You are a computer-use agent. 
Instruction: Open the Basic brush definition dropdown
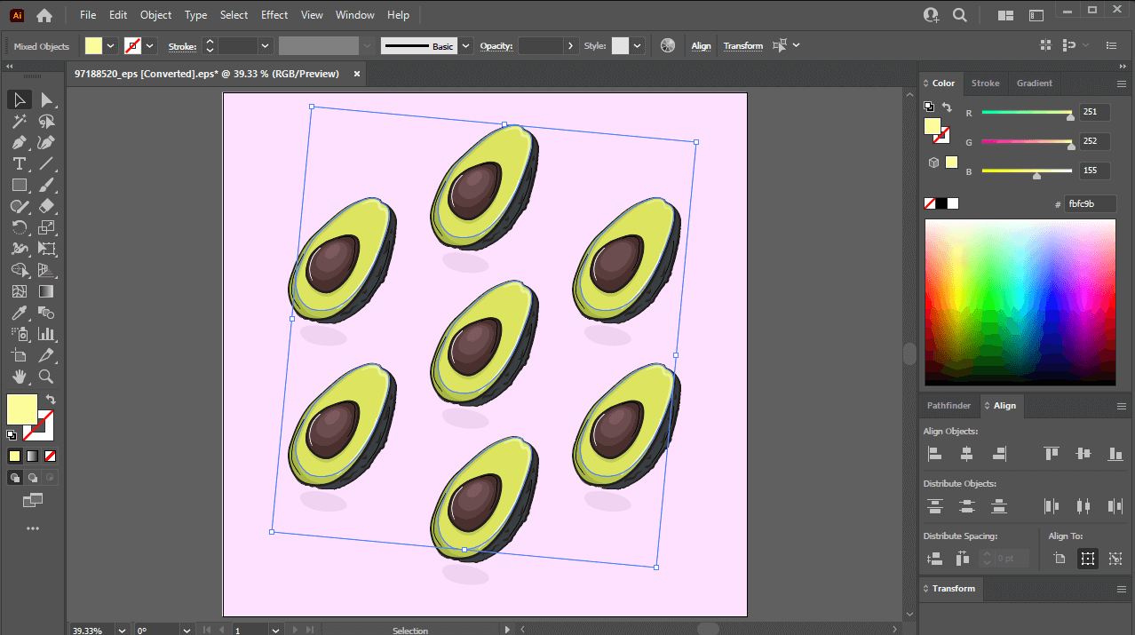pyautogui.click(x=464, y=45)
